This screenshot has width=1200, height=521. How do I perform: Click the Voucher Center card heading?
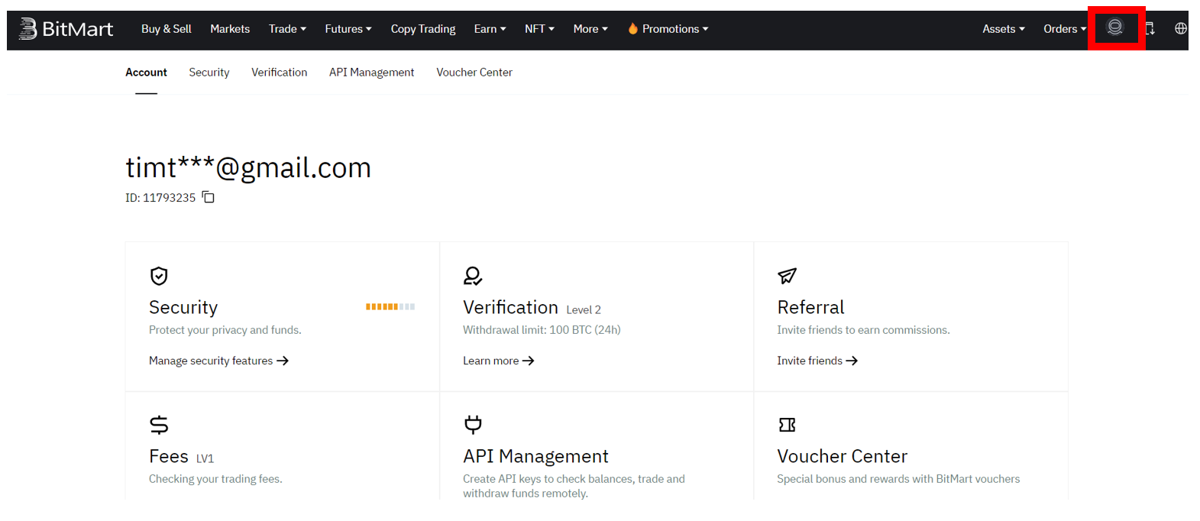click(842, 456)
